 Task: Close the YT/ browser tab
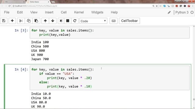(24, 2)
